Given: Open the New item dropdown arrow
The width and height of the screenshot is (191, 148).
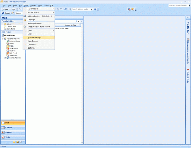Looking at the screenshot, I should pyautogui.click(x=11, y=9).
